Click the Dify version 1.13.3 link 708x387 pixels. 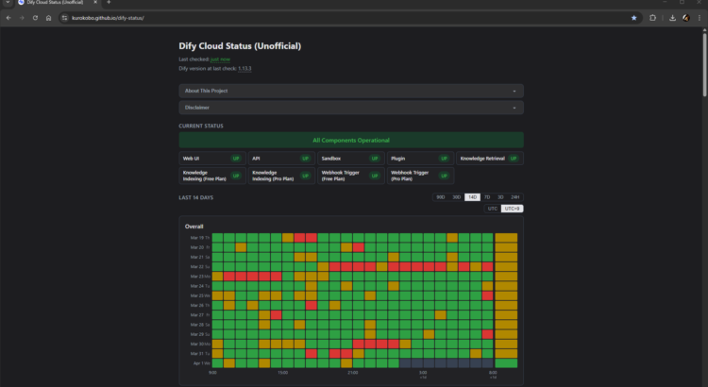[244, 69]
